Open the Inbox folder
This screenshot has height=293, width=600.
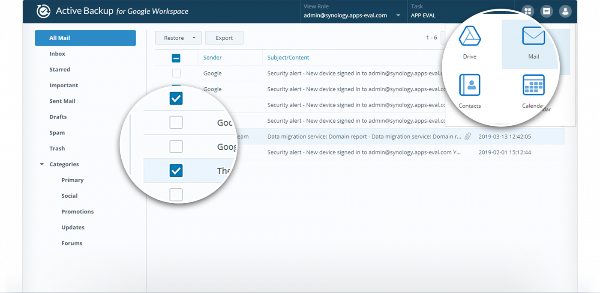[57, 53]
